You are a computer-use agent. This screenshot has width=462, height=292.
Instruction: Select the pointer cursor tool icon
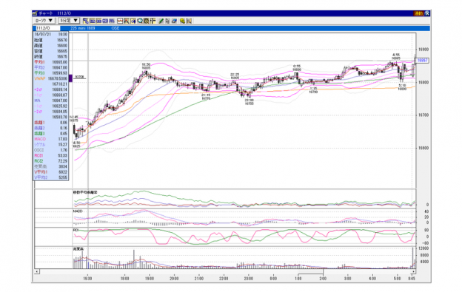coord(167,21)
